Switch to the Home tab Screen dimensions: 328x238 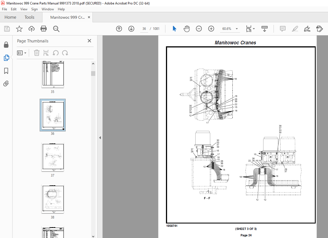[x=10, y=17]
